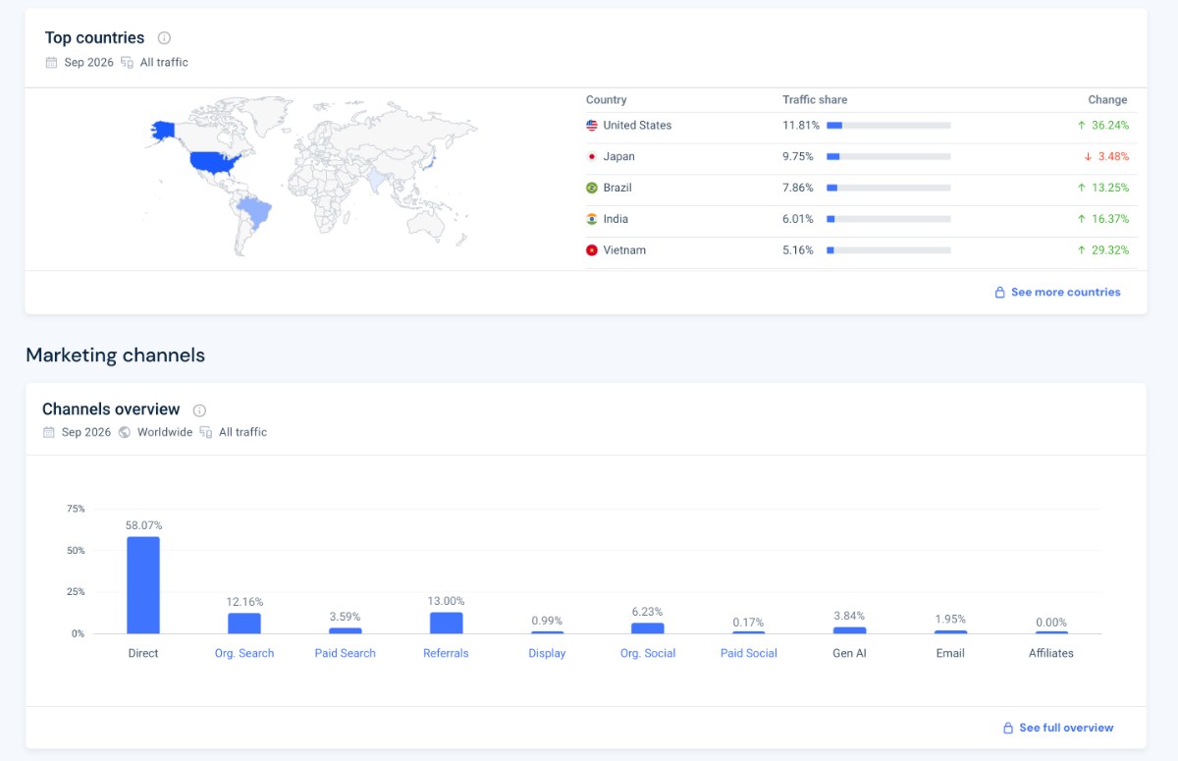Click United States country name
The width and height of the screenshot is (1178, 761).
coord(637,126)
